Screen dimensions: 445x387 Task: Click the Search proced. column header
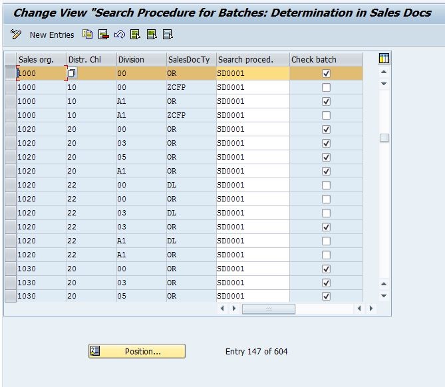[253, 60]
